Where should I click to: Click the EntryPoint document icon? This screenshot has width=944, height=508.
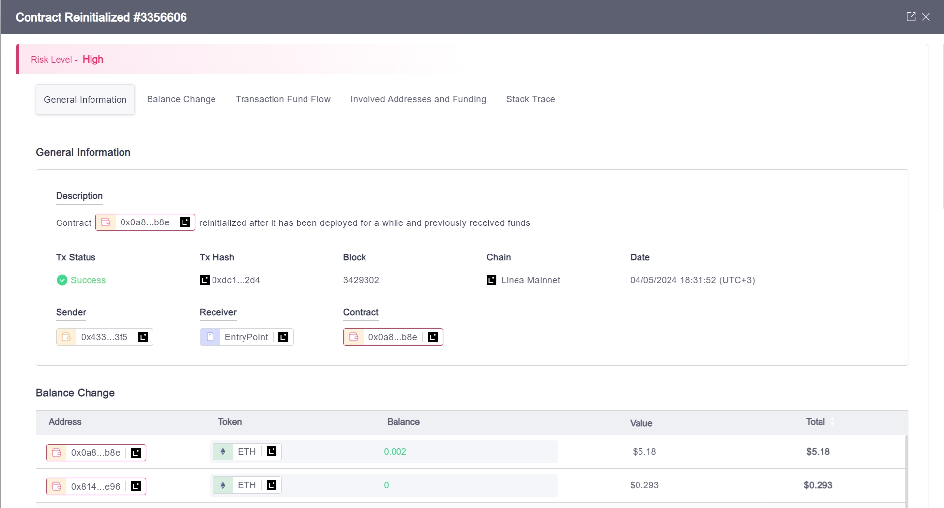pos(210,337)
